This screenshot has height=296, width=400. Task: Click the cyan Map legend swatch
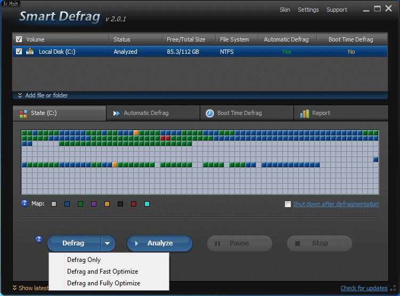pyautogui.click(x=147, y=204)
